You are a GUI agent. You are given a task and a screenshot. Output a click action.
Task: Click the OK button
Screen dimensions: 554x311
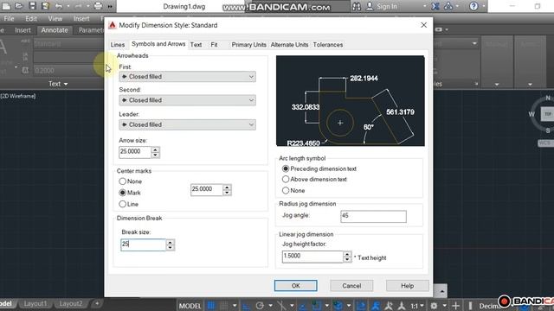(296, 286)
